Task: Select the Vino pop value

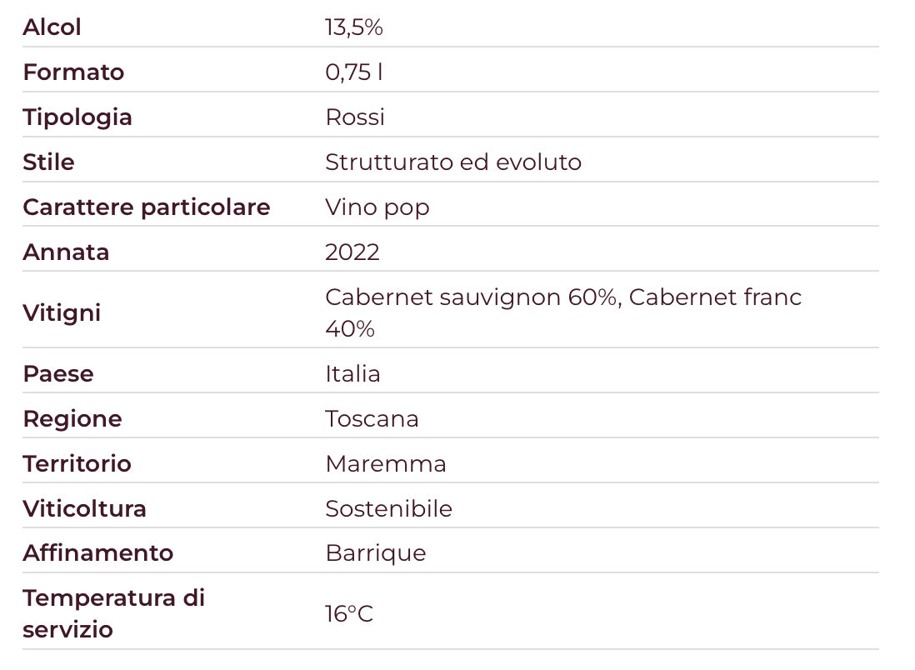Action: (377, 207)
